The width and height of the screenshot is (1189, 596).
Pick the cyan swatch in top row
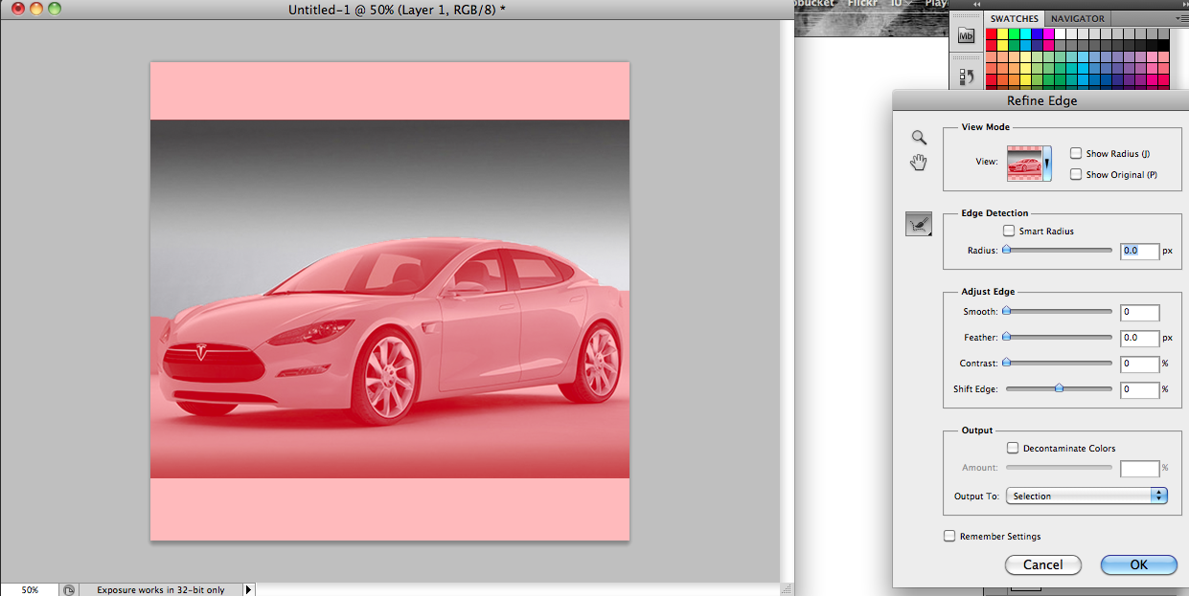[x=1025, y=33]
